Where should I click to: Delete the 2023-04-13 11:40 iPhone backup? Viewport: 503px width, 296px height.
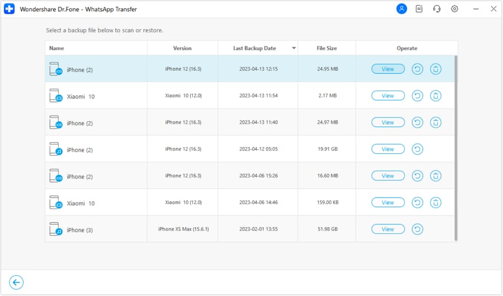pyautogui.click(x=435, y=123)
